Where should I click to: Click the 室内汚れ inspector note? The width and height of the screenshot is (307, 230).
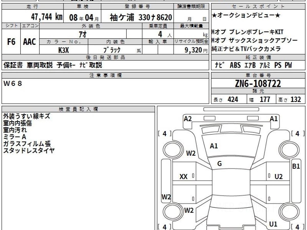point(15,130)
